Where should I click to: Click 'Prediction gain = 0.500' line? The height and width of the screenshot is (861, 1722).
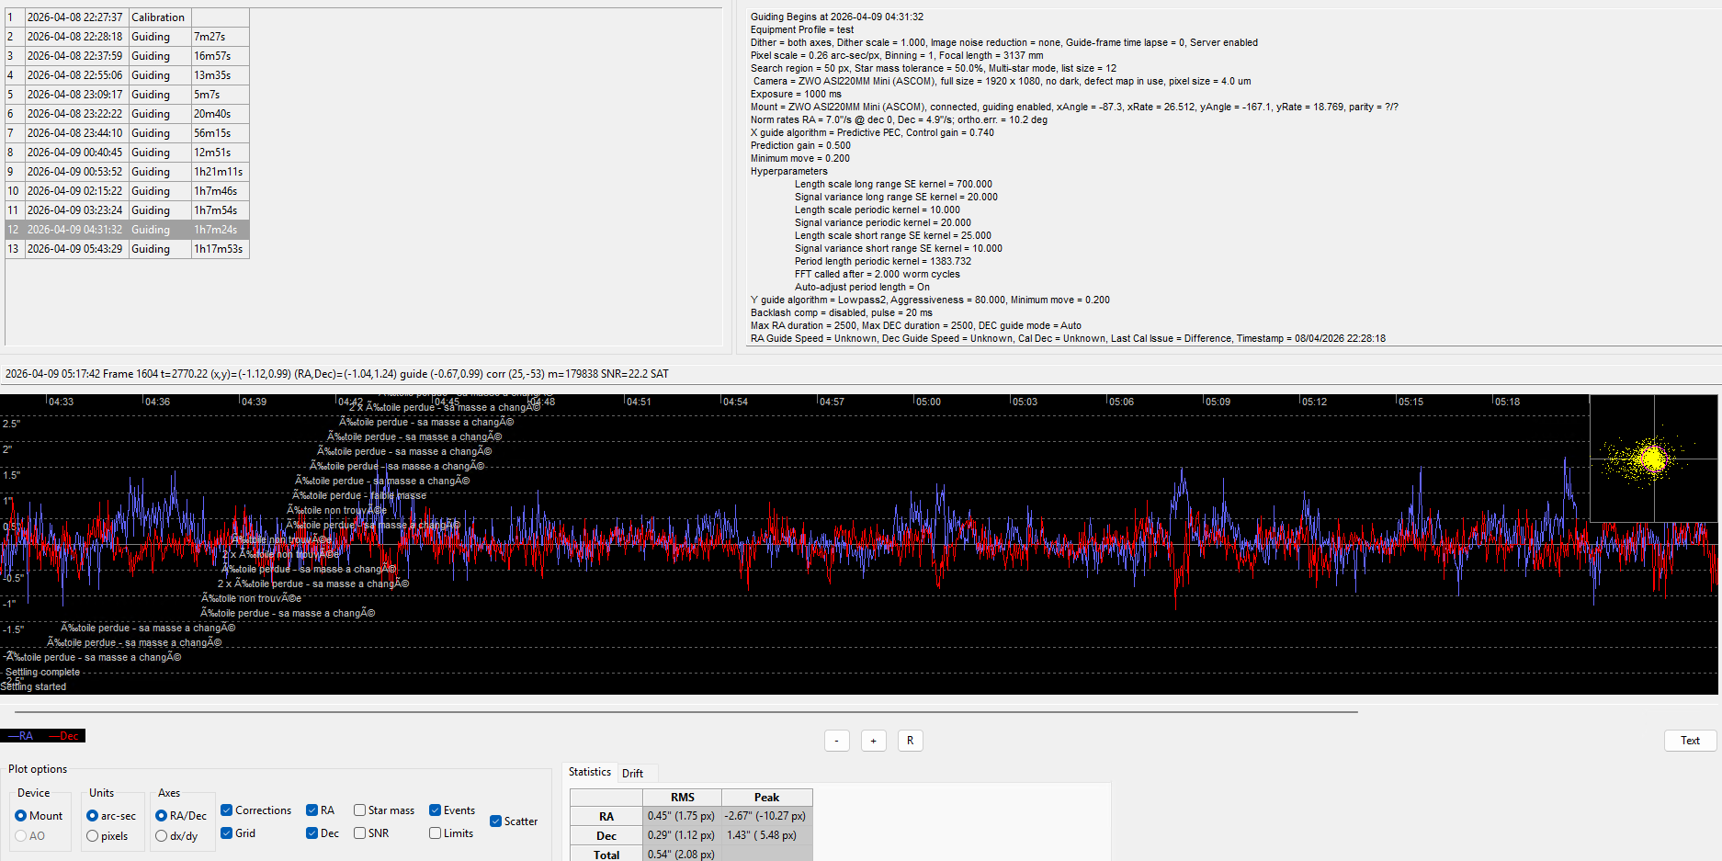800,145
